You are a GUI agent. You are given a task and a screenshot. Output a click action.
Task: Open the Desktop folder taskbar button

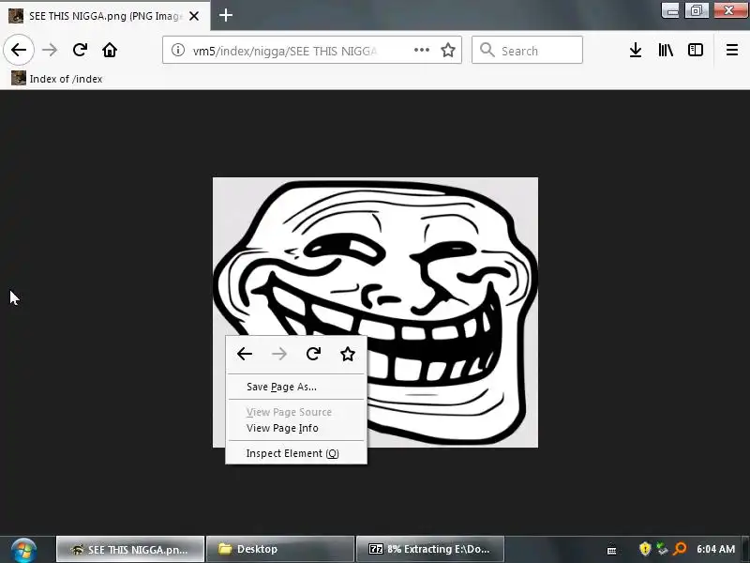click(279, 549)
